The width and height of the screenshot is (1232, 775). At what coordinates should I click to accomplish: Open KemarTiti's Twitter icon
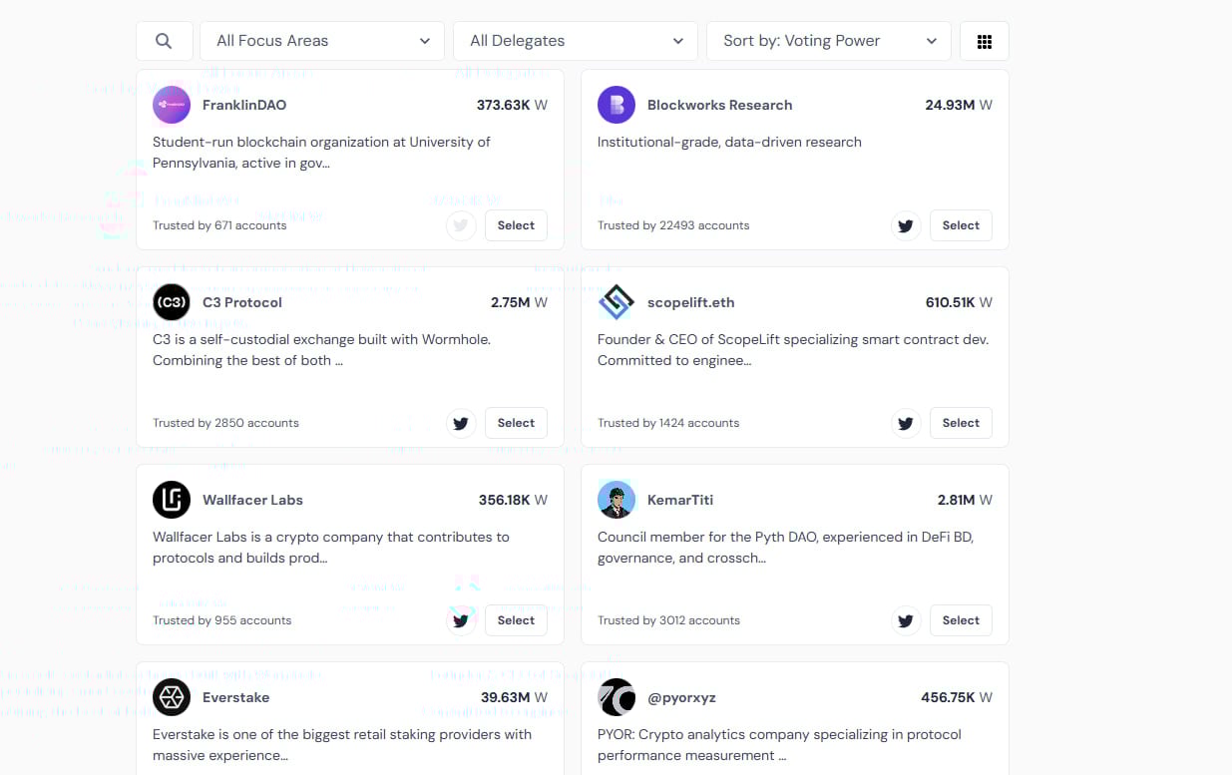click(906, 620)
